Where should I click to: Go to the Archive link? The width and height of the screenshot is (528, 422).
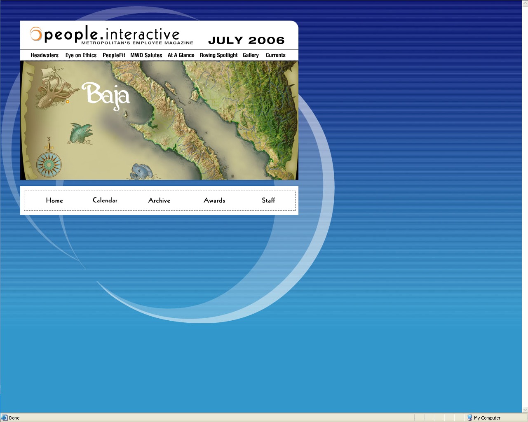tap(159, 201)
